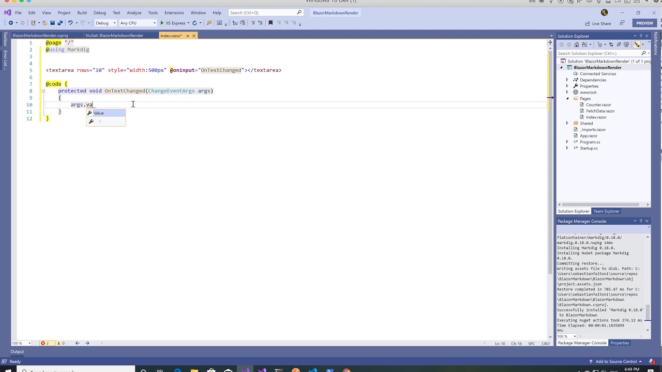Click the Redo toolbar icon
This screenshot has height=372, width=662.
point(82,23)
